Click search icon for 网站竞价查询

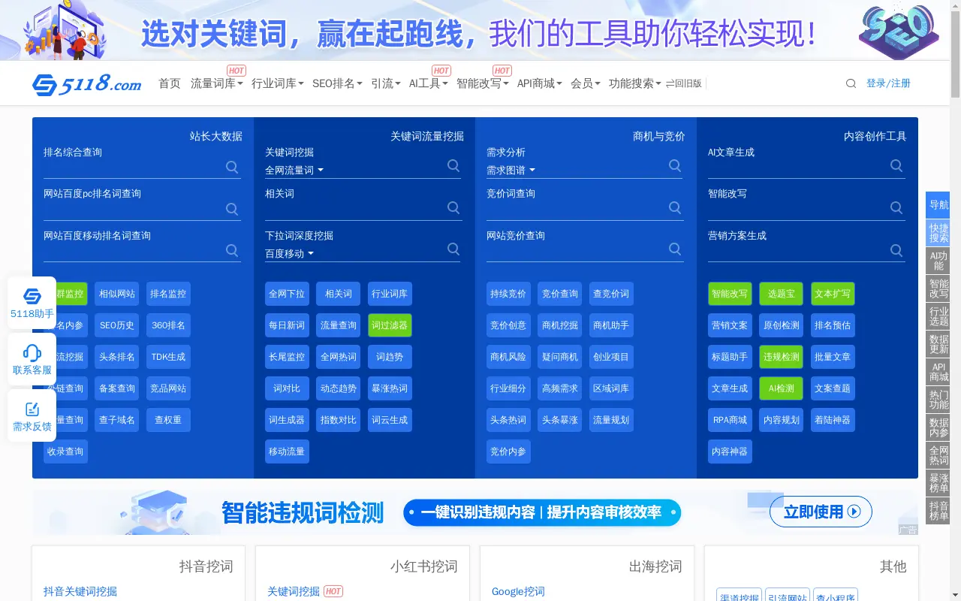coord(675,249)
